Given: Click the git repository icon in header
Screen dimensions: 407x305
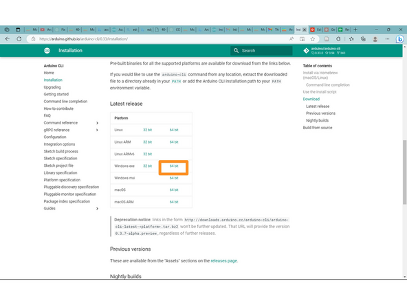Looking at the screenshot, I should pyautogui.click(x=307, y=51).
